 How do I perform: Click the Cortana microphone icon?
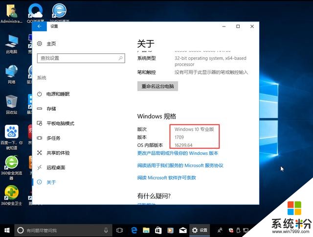tap(106, 231)
